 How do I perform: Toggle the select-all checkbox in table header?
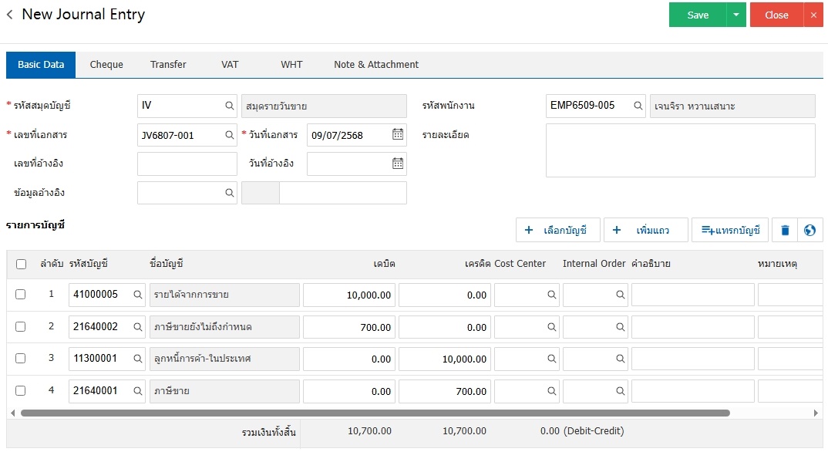pyautogui.click(x=21, y=264)
